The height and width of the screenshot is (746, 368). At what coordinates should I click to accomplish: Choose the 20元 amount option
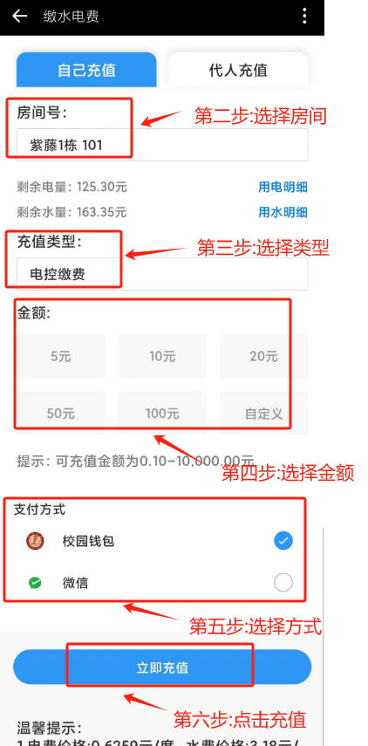pos(264,356)
